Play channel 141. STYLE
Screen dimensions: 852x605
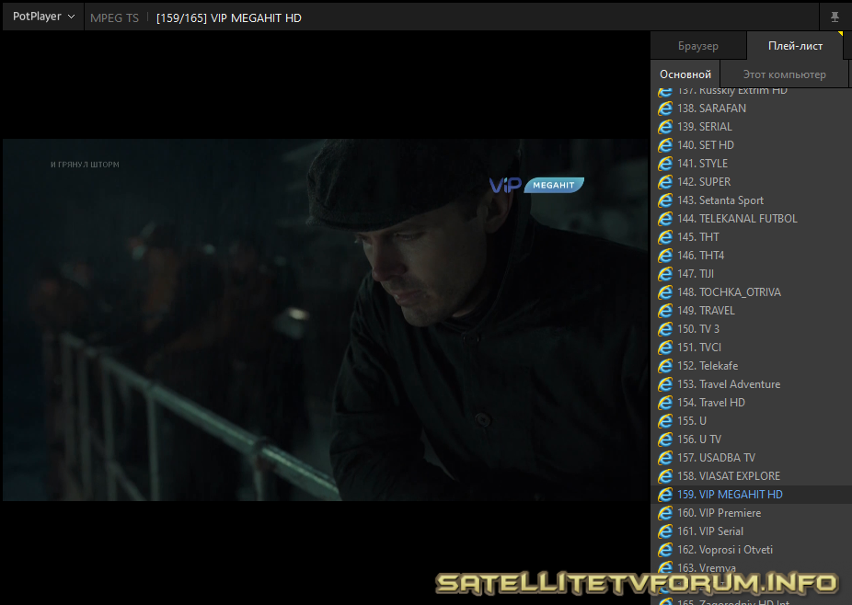[751, 164]
